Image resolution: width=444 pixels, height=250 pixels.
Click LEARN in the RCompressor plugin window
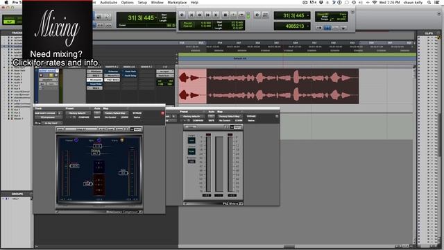124,117
